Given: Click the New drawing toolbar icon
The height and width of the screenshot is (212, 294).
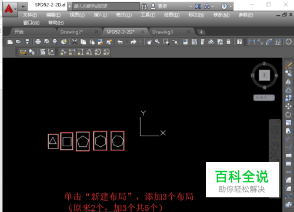Looking at the screenshot, I should click(10, 42).
